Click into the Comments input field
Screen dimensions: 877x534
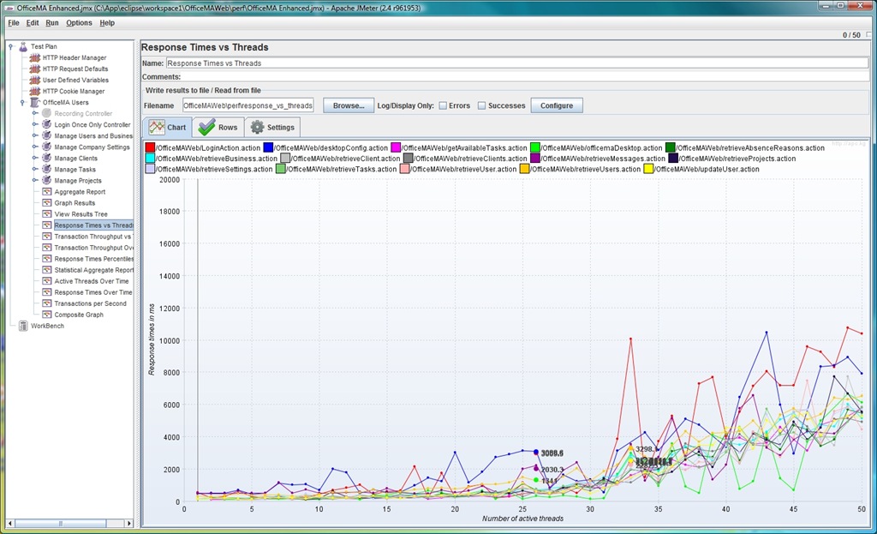point(525,76)
